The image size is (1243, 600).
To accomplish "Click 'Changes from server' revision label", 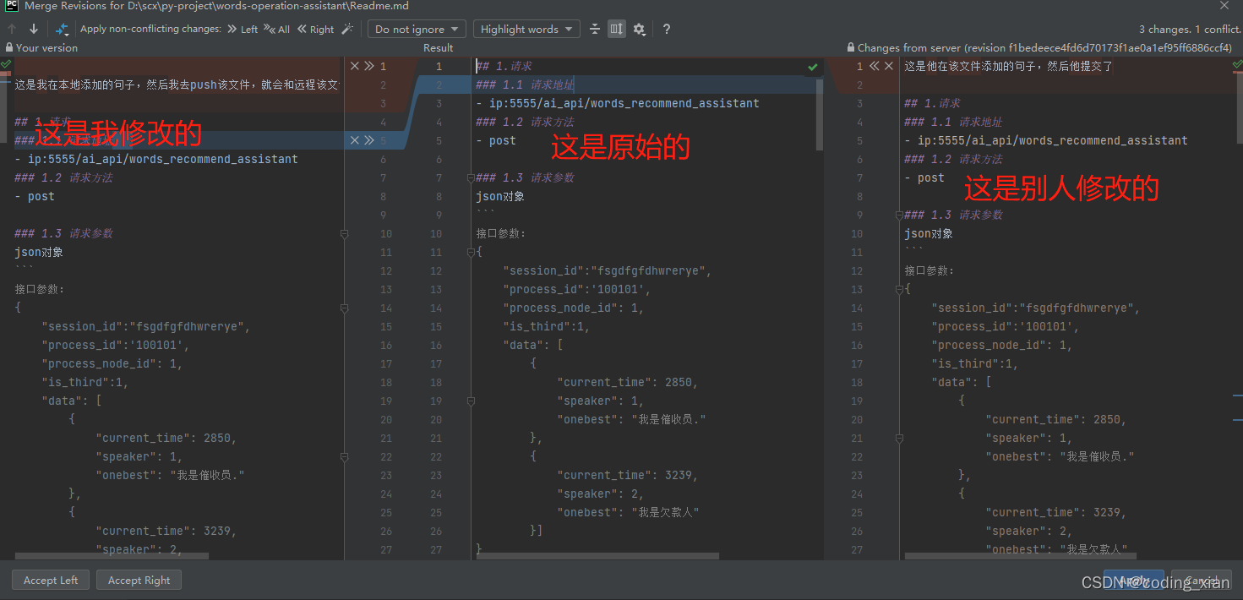I will click(x=1044, y=48).
